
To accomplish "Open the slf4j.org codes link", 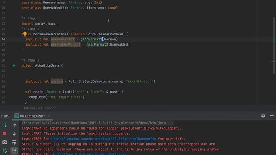I will coord(91,154).
